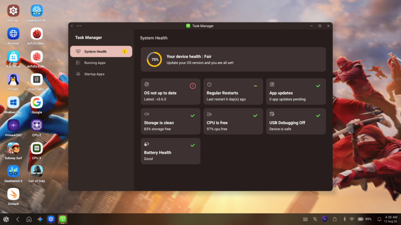Open the colorful star taskbar app
Image resolution: width=401 pixels, height=225 pixels.
(40, 219)
